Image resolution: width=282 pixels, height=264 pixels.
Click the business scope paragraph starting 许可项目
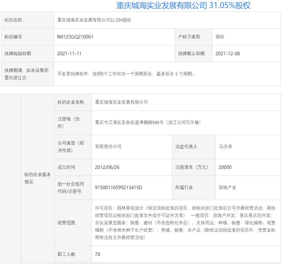pos(185,223)
